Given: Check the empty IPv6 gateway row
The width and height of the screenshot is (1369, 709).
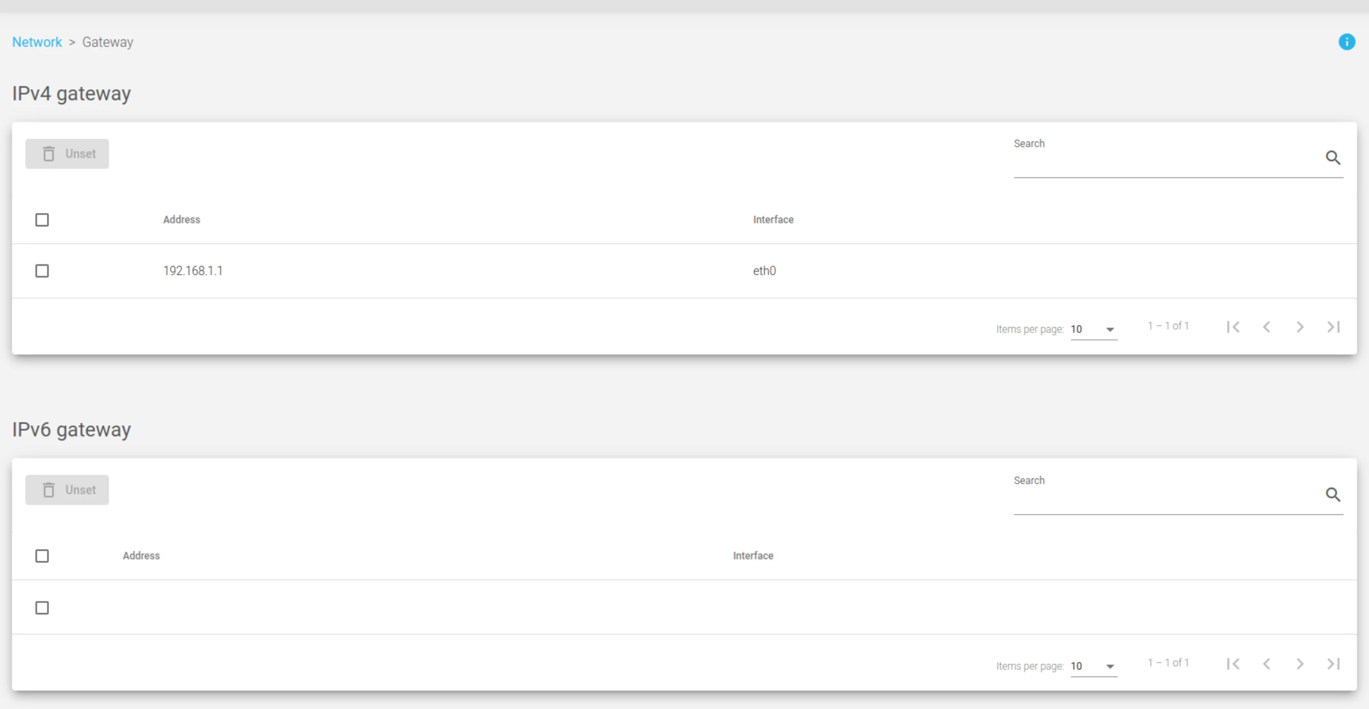Looking at the screenshot, I should (42, 608).
